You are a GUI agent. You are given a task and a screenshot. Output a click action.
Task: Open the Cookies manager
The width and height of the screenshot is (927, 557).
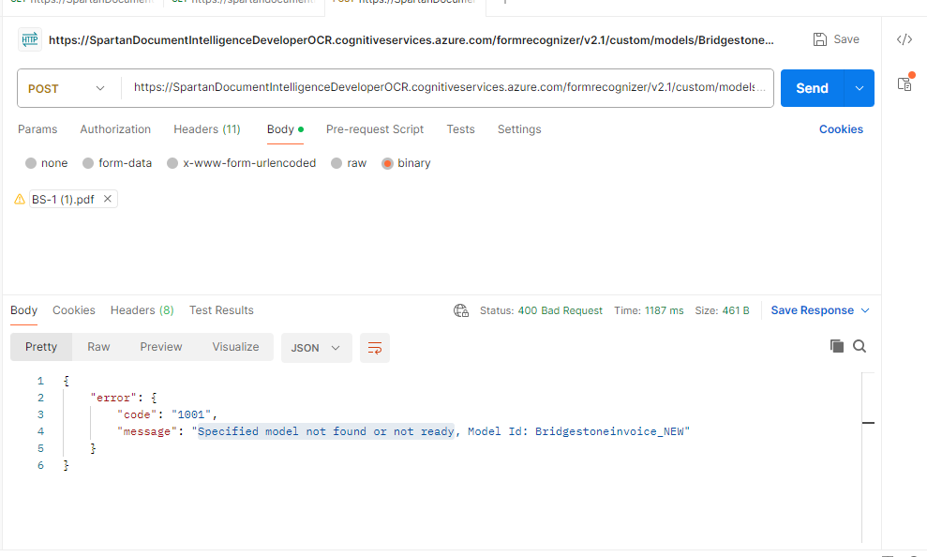[840, 128]
